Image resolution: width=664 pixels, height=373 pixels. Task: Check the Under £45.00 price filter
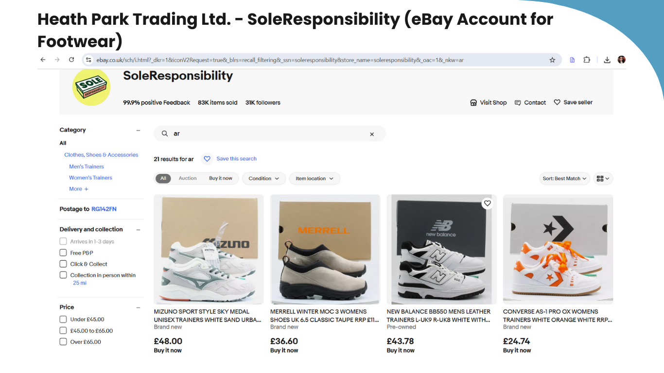[63, 319]
